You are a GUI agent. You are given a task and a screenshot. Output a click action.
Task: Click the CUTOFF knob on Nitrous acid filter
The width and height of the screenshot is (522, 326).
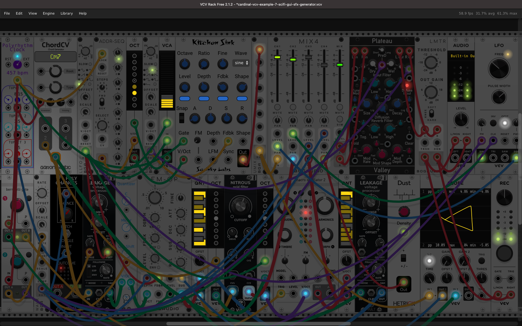240,206
